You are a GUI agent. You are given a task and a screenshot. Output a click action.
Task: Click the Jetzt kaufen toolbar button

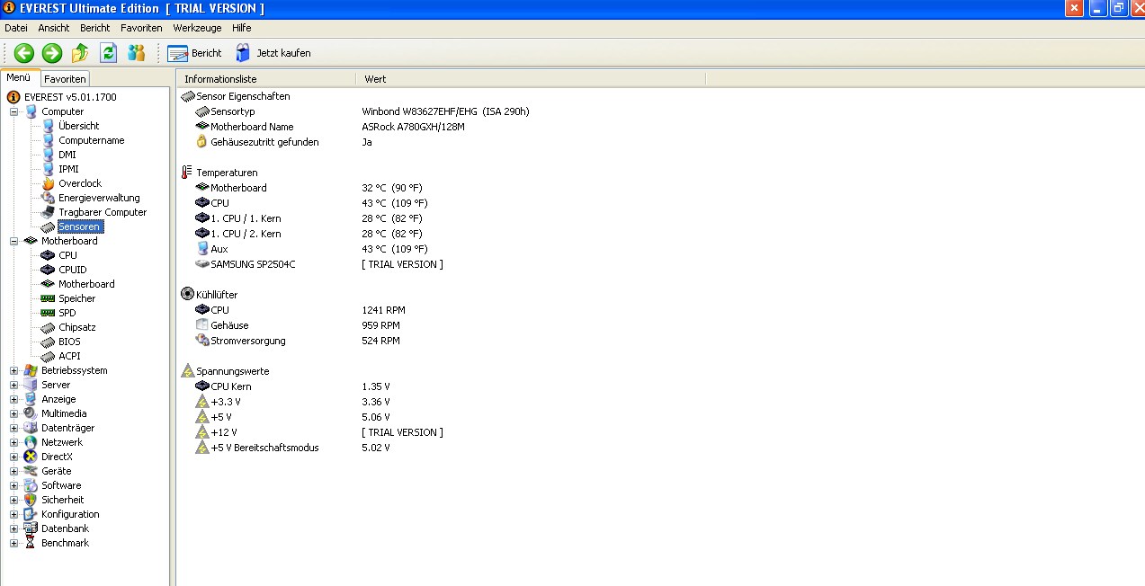273,53
